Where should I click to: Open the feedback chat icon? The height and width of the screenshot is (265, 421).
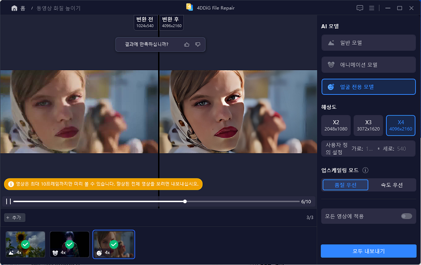pos(360,8)
